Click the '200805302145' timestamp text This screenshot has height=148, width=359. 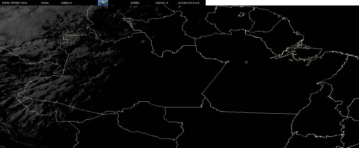coord(189,3)
